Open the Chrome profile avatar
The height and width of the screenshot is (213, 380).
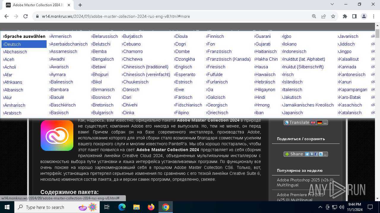click(x=364, y=16)
